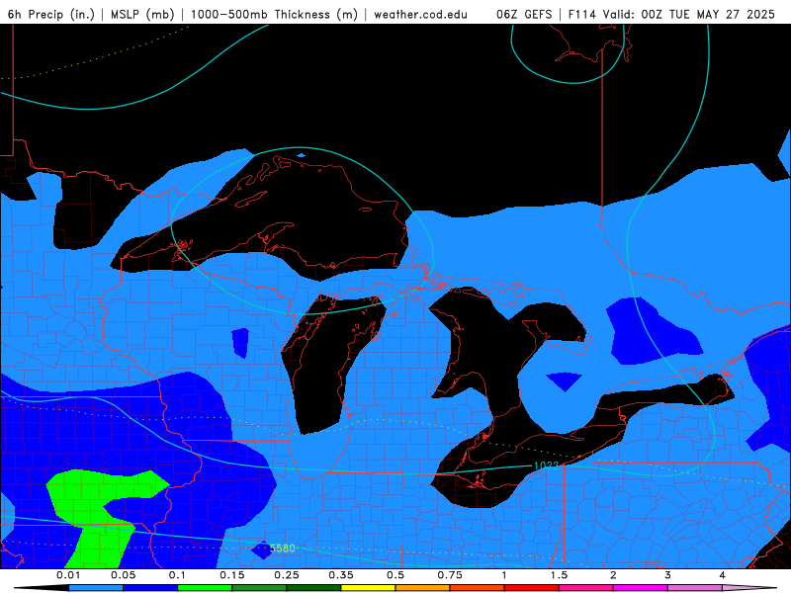Click the red 1 inch legend swatch
The width and height of the screenshot is (791, 593).
click(x=532, y=588)
